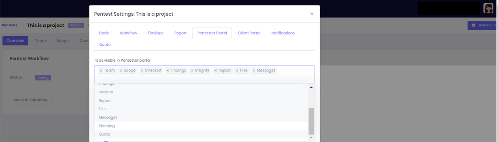The height and width of the screenshot is (142, 498).
Task: Open the Notifications settings tab
Action: coord(283,33)
